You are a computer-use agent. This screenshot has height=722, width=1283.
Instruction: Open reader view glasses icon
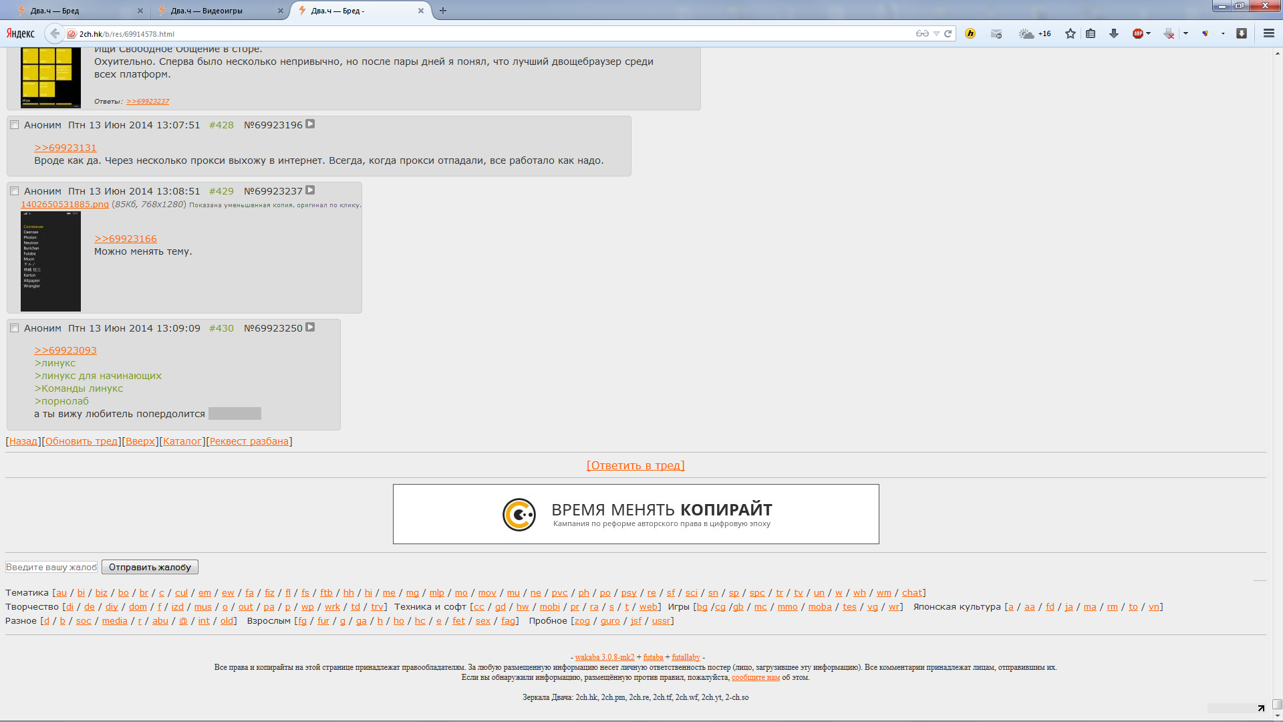click(922, 33)
